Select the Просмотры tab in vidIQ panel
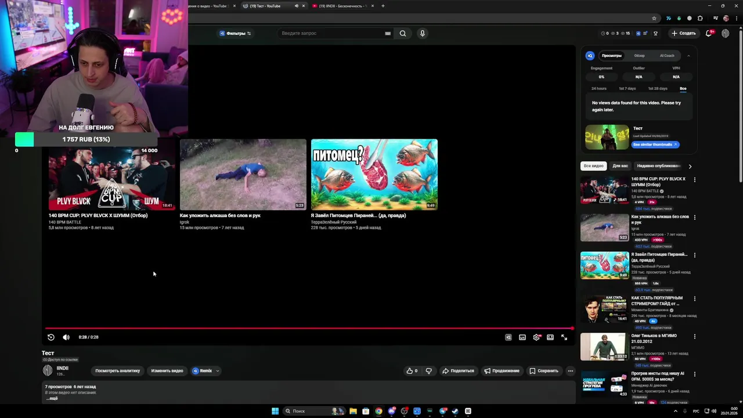The width and height of the screenshot is (743, 418). [x=612, y=56]
